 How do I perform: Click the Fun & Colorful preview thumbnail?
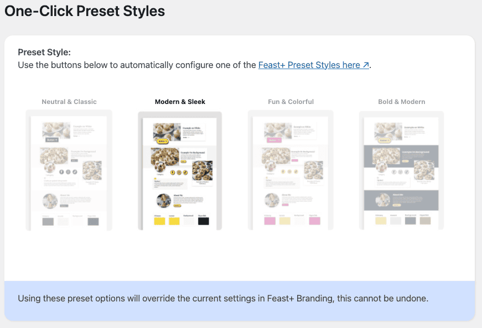(291, 170)
